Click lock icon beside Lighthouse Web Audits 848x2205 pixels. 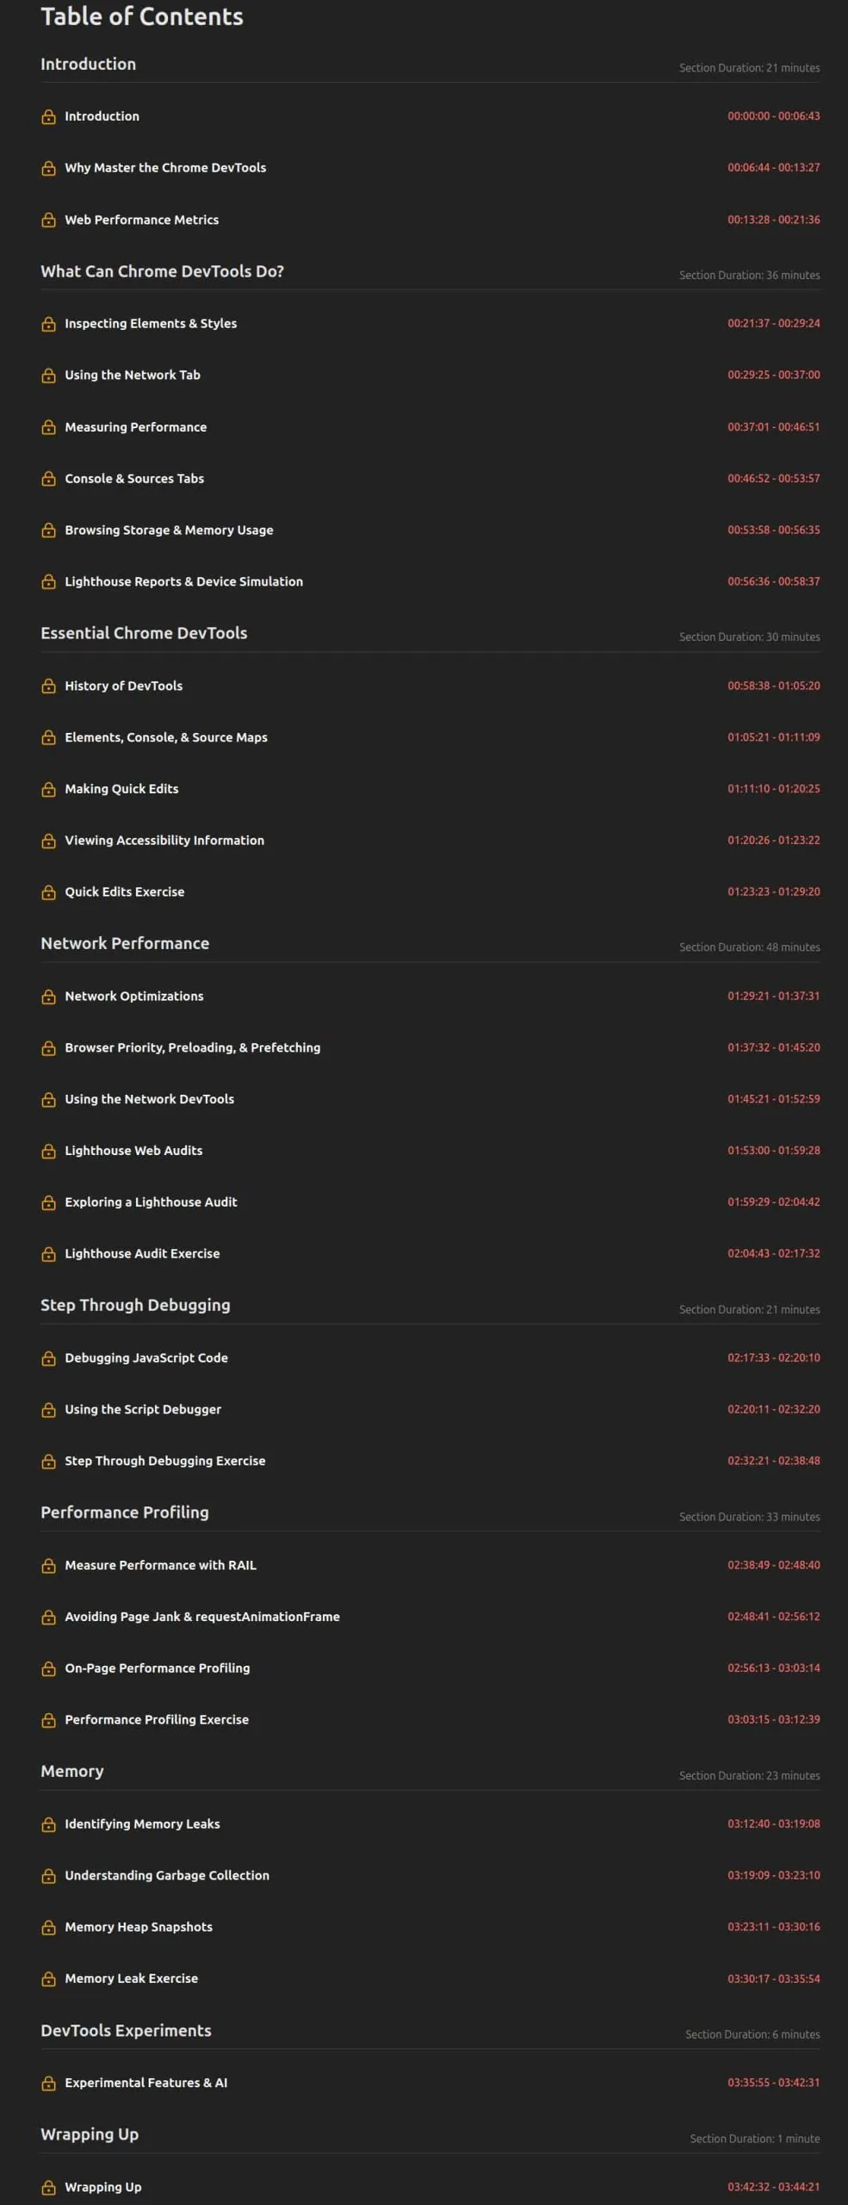(x=49, y=1151)
